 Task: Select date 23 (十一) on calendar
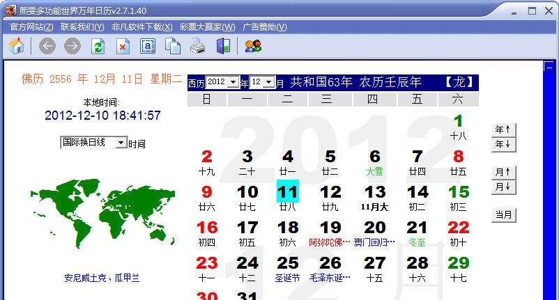point(207,263)
